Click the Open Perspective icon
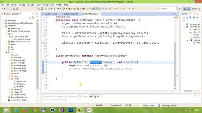The image size is (202, 113). [x=180, y=9]
